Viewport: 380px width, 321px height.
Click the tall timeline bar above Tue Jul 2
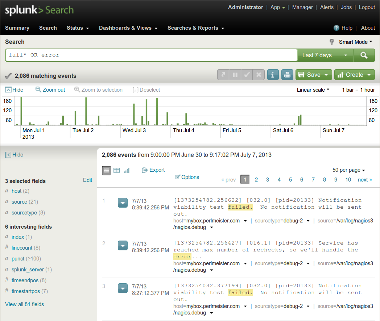[x=86, y=111]
